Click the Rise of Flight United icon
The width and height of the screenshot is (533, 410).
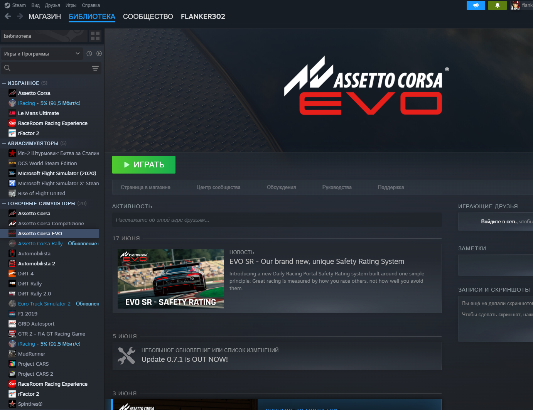click(12, 193)
